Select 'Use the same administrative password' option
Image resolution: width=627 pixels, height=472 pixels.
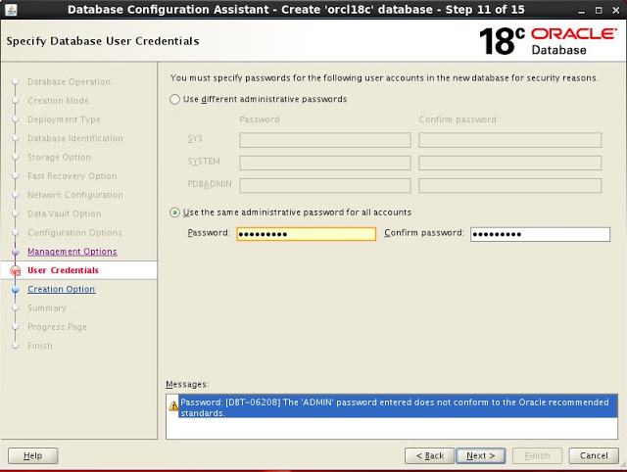coord(175,212)
